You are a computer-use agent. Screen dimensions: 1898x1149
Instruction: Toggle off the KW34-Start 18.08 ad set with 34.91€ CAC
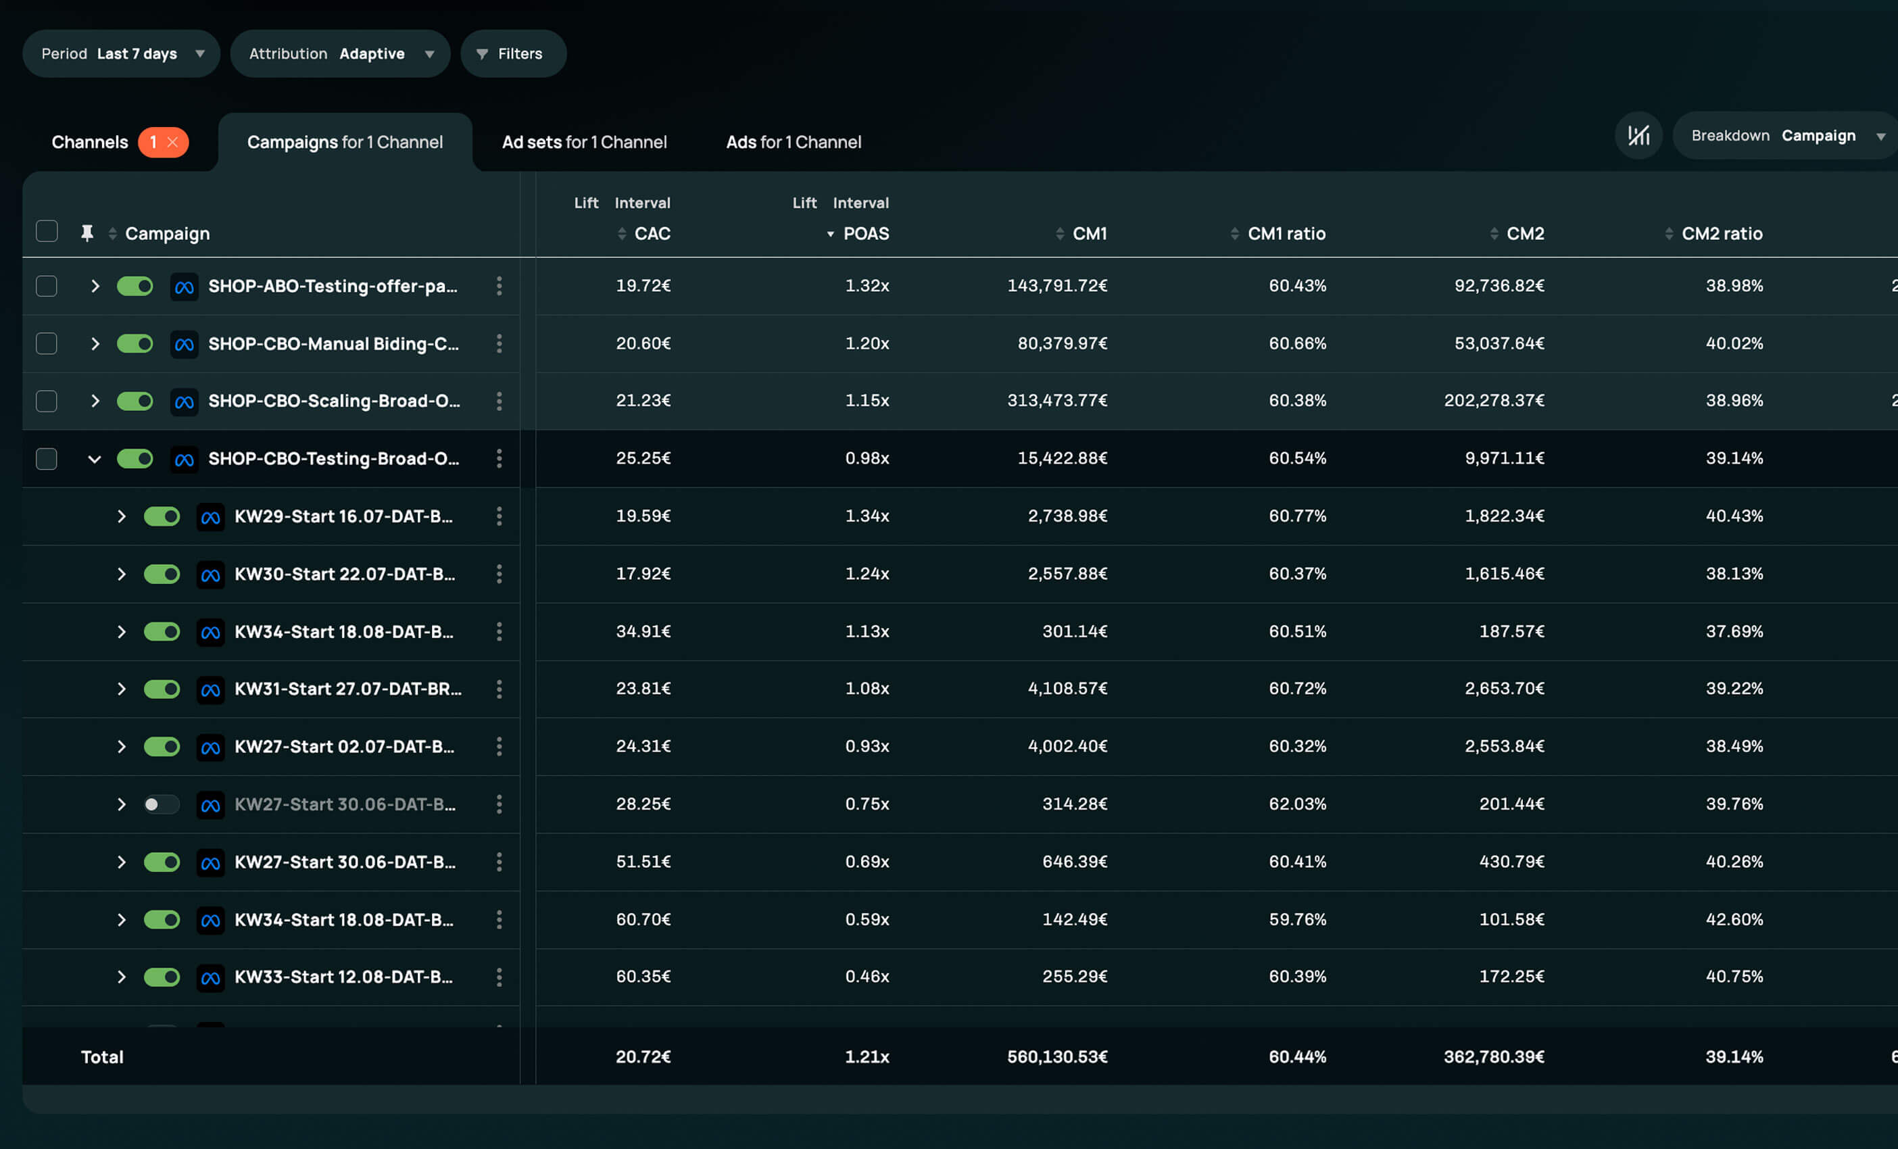click(x=162, y=631)
